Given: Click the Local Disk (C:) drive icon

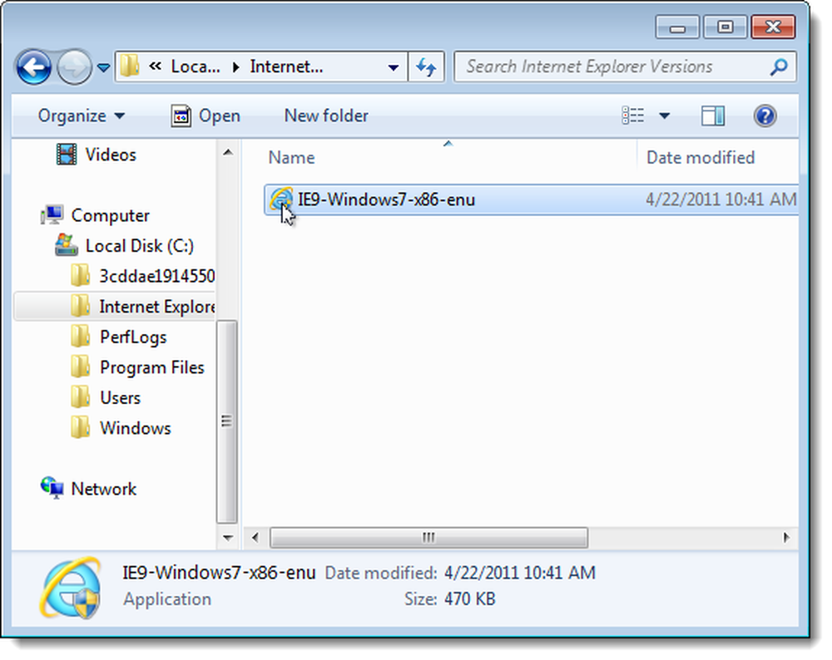Looking at the screenshot, I should (x=67, y=245).
